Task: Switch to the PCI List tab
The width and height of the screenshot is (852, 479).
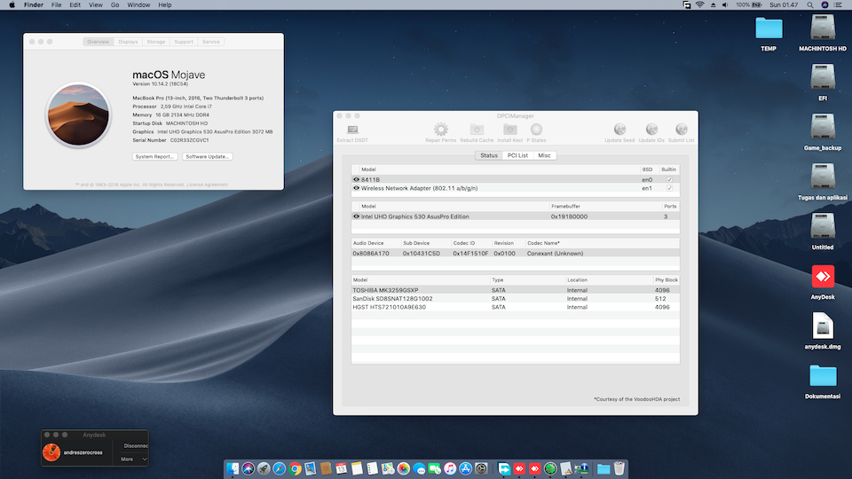Action: [517, 155]
